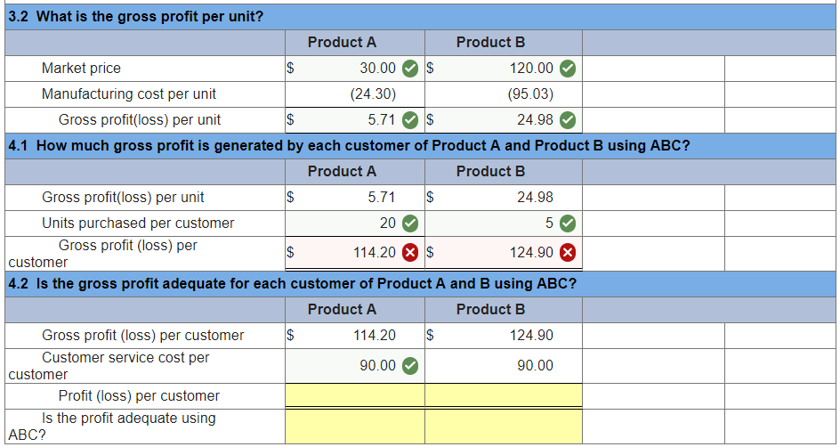Click 'Units purchased per customer' row label
Image resolution: width=840 pixels, height=447 pixels.
[138, 223]
